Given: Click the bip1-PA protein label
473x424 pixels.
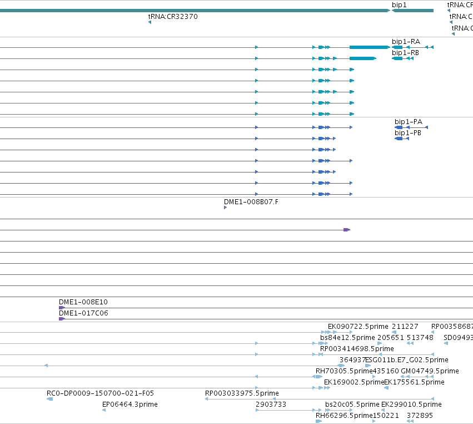Looking at the screenshot, I should click(x=409, y=122).
